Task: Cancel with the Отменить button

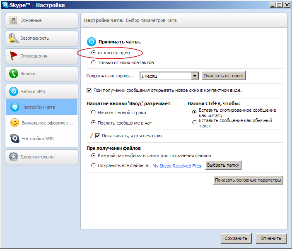Action: 271,238
